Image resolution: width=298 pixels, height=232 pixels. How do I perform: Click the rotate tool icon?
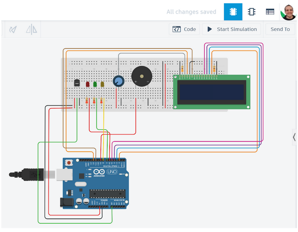tap(13, 29)
